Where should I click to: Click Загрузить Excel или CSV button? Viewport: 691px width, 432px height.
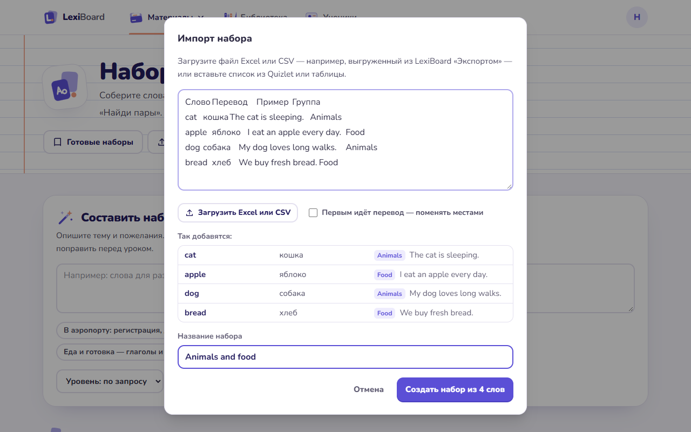tap(238, 213)
